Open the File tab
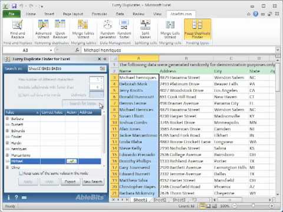This screenshot has height=212, width=283. click(x=11, y=14)
